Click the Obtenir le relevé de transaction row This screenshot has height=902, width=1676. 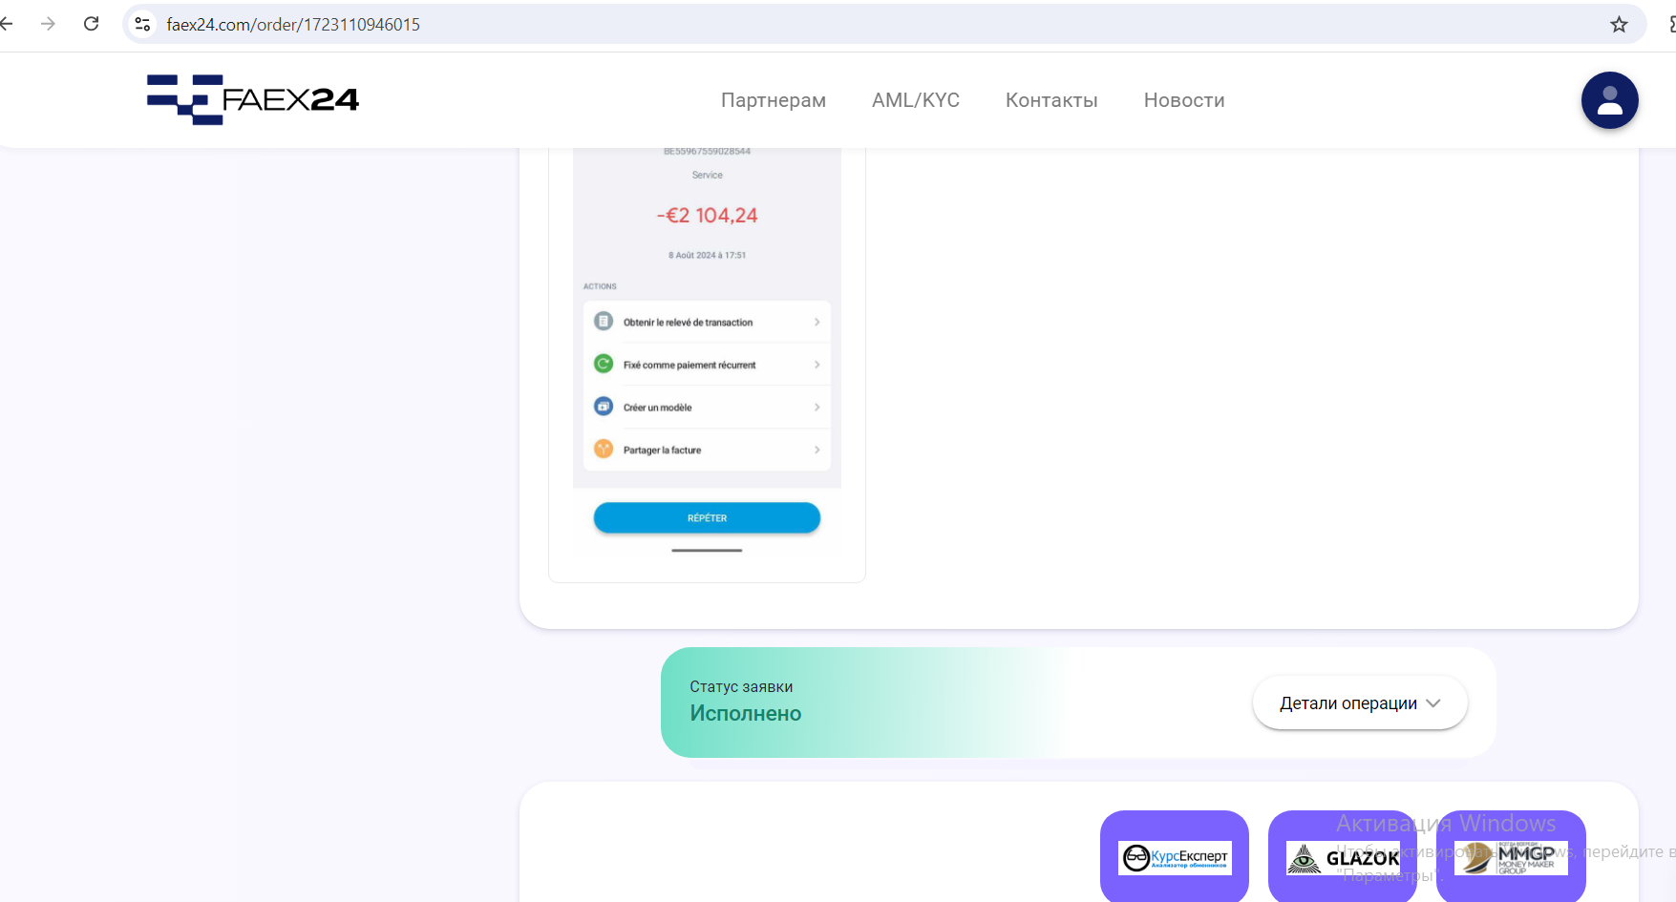point(707,322)
